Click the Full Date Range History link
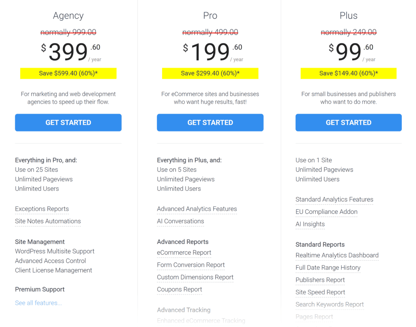416x327 pixels. (328, 268)
